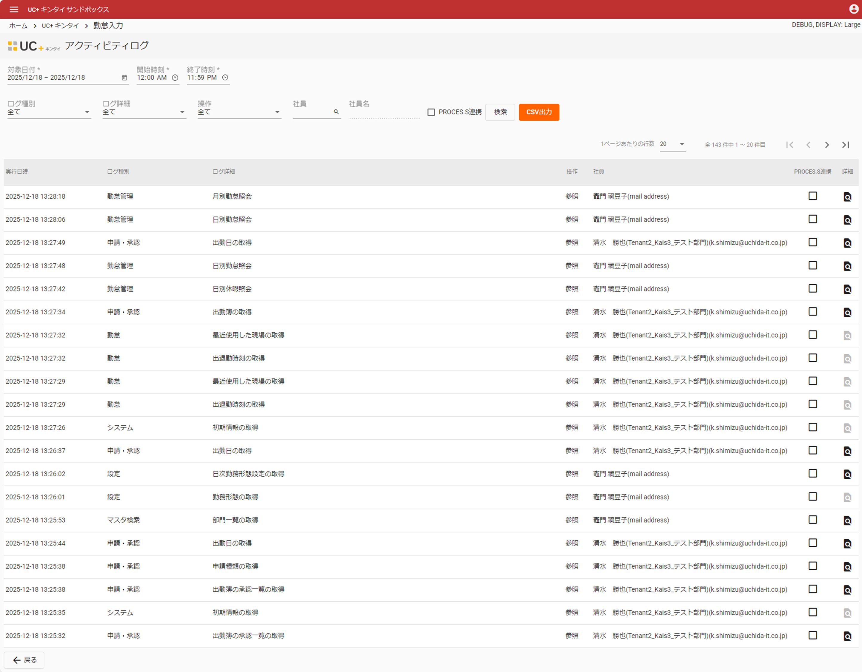Open the hamburger navigation menu
Screen dimensions: 862x672
(14, 9)
